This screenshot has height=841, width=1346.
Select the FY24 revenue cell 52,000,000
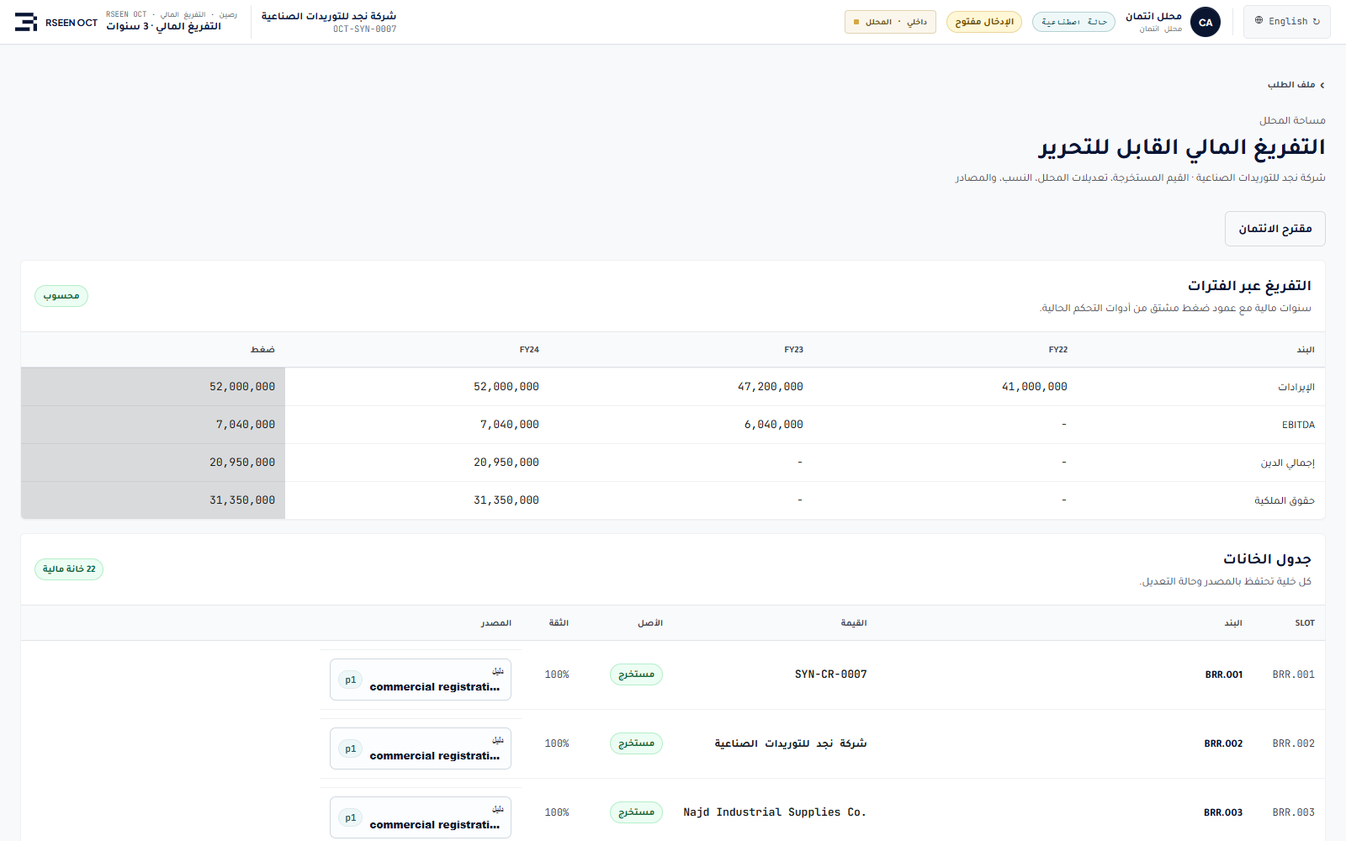click(506, 387)
